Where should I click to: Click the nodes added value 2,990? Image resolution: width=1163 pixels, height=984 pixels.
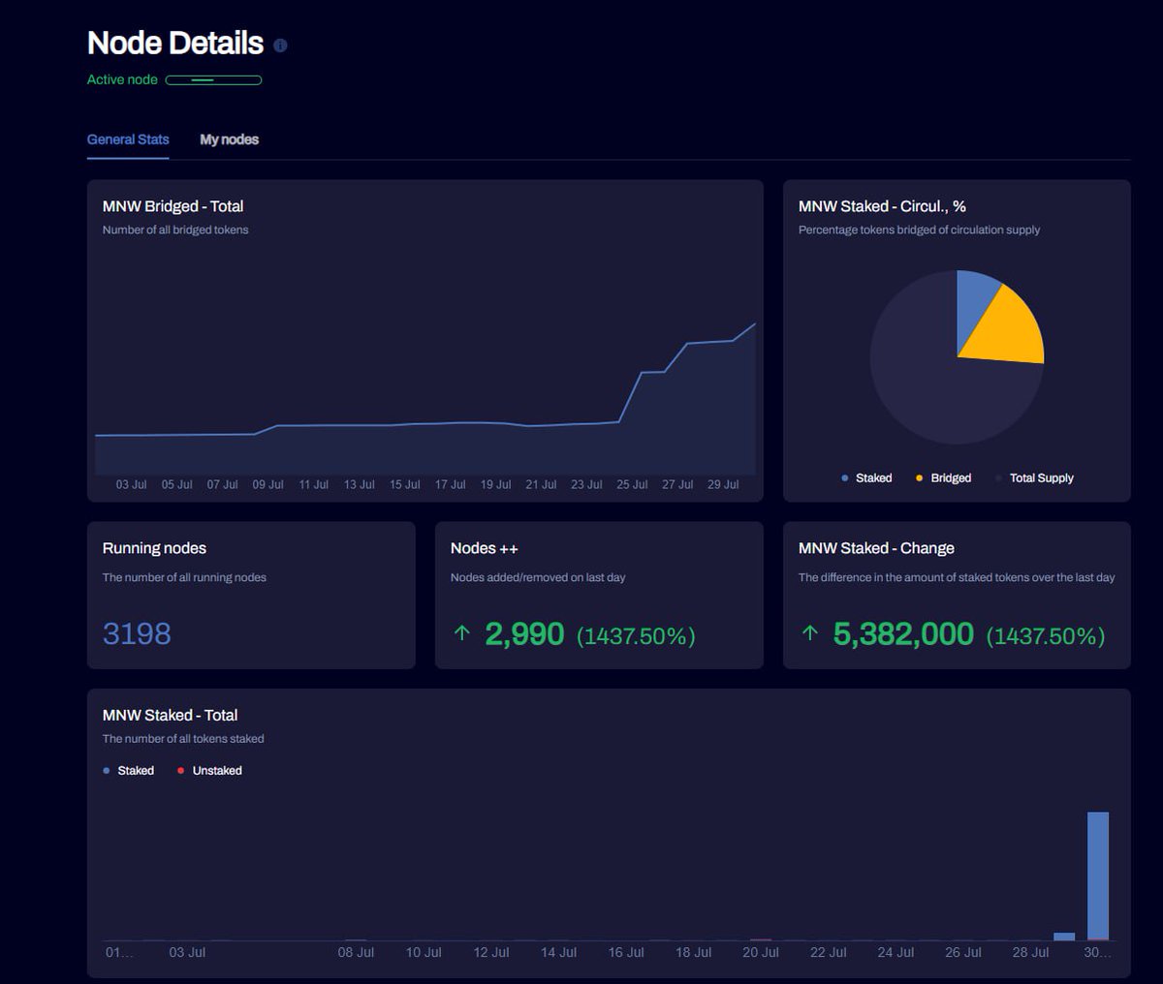(524, 634)
